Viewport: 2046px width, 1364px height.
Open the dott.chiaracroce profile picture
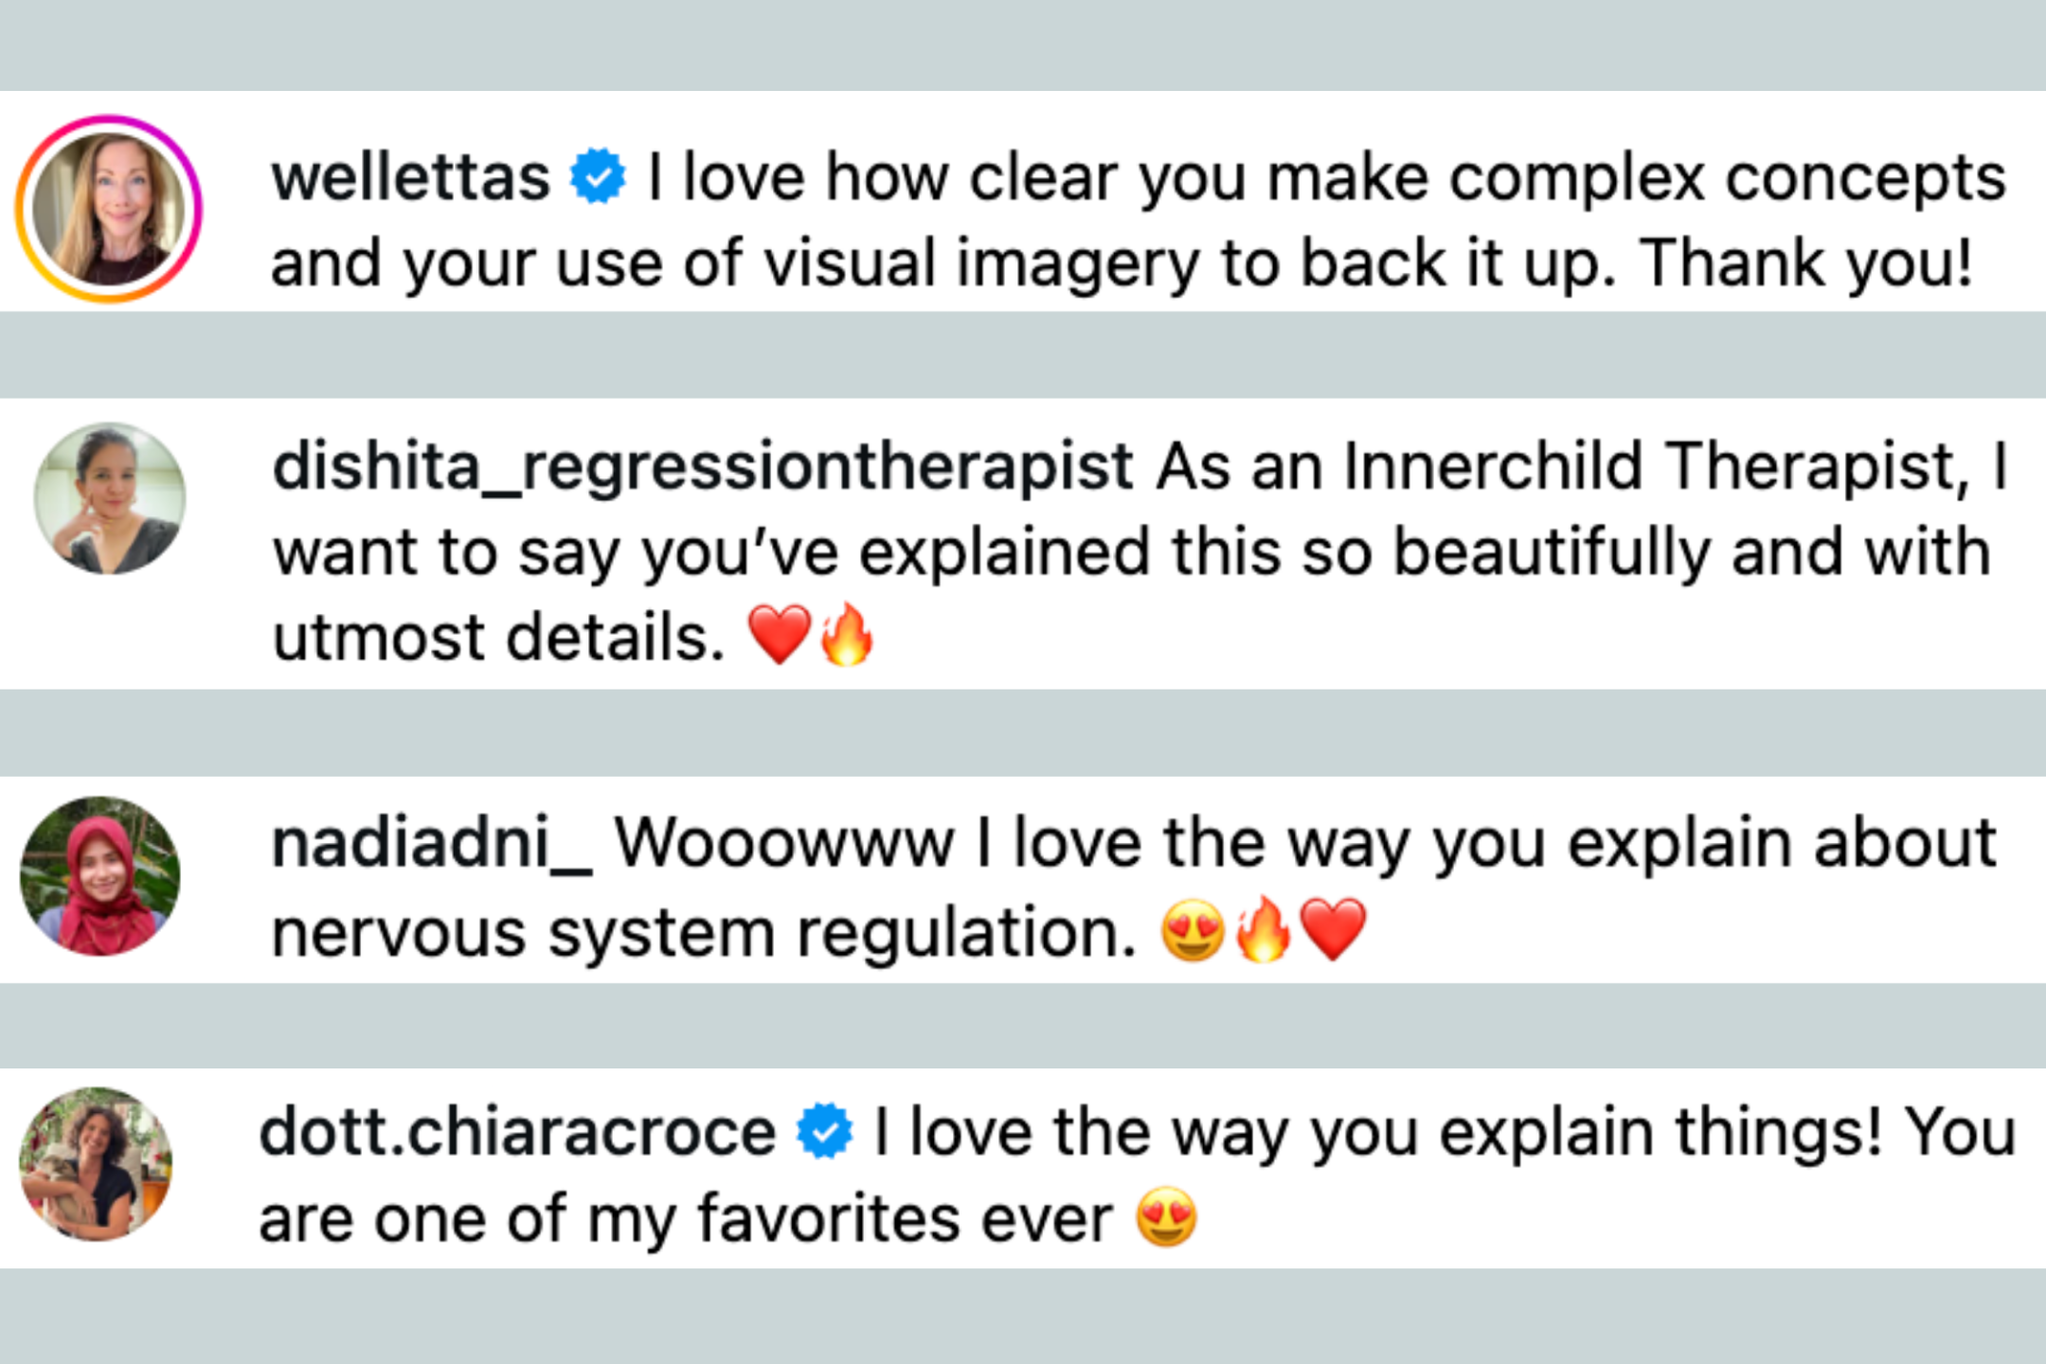pos(97,1163)
